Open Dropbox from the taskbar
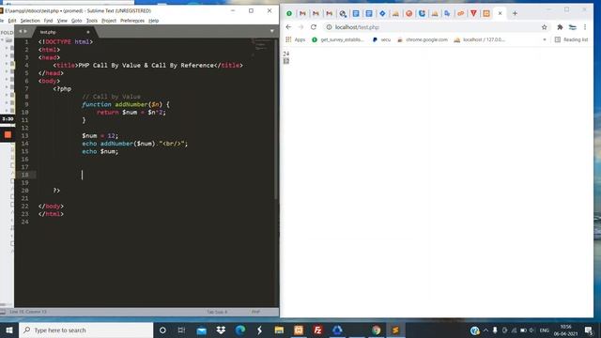 tap(221, 330)
